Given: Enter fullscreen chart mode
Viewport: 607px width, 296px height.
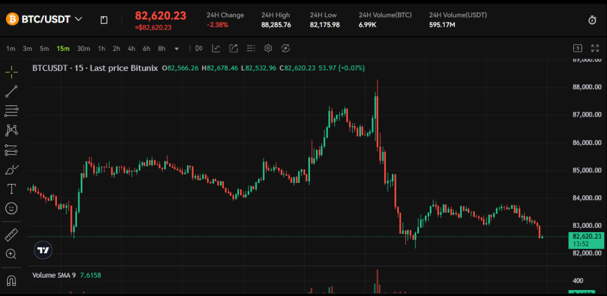Looking at the screenshot, I should coord(595,49).
